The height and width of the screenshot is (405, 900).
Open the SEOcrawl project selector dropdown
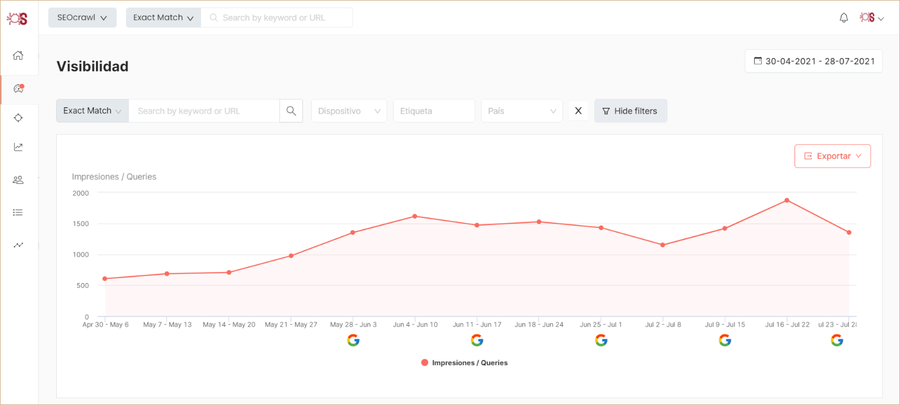(82, 17)
